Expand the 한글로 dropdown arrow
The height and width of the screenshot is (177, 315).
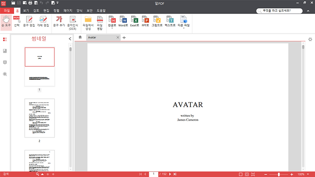tap(112, 28)
